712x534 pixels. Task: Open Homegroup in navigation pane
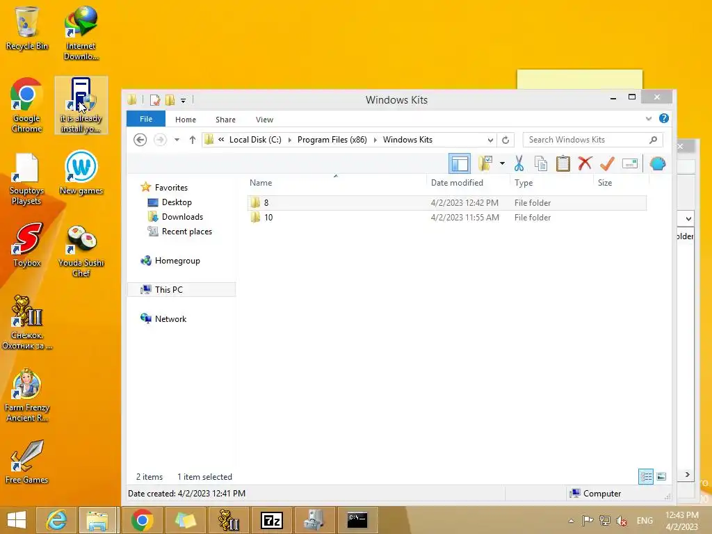tap(177, 261)
